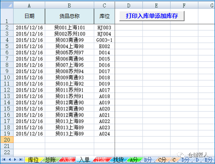Open the sheet tab labeled C
This screenshot has height=164, width=215.
(174, 160)
